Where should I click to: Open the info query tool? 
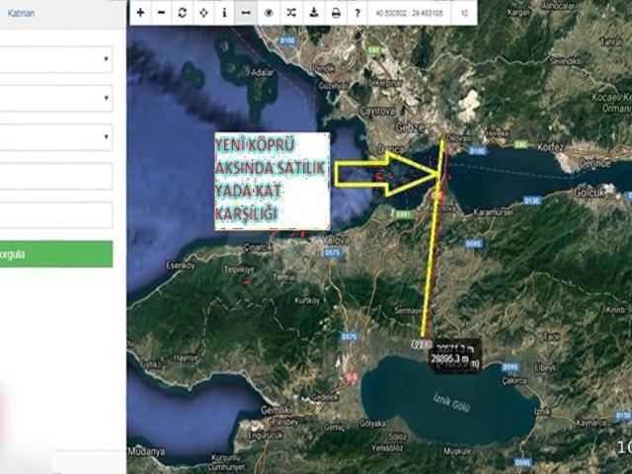(224, 13)
